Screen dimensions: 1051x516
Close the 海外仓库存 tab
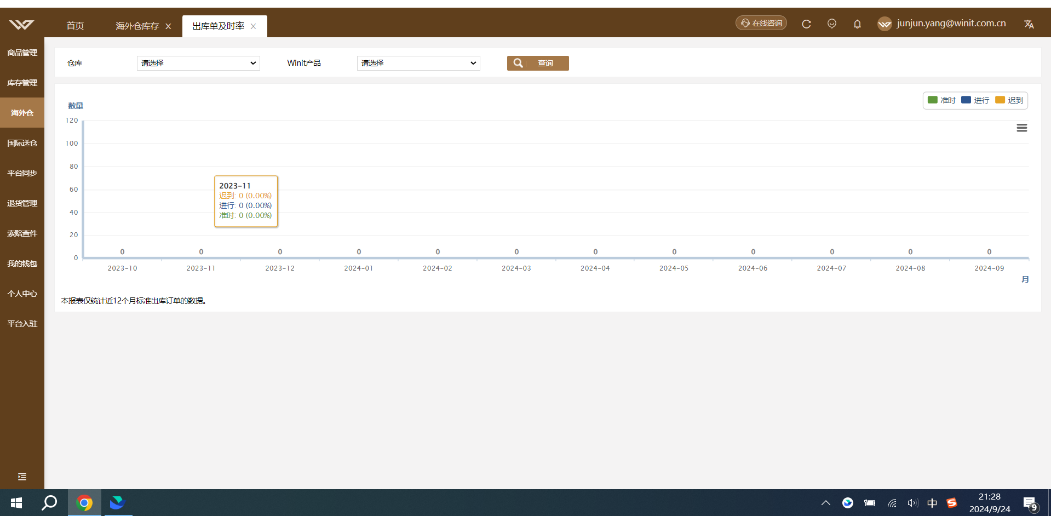coord(168,26)
